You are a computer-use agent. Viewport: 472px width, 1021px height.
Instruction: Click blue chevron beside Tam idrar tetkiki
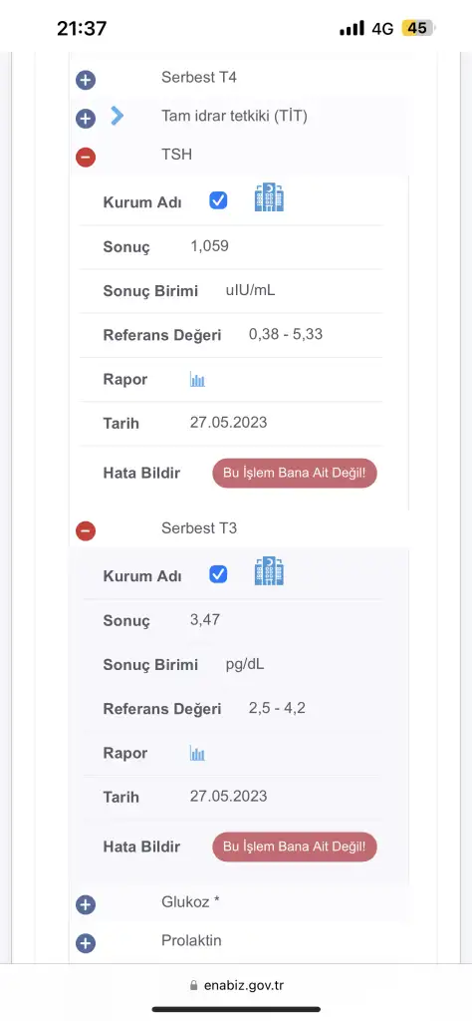coord(118,116)
